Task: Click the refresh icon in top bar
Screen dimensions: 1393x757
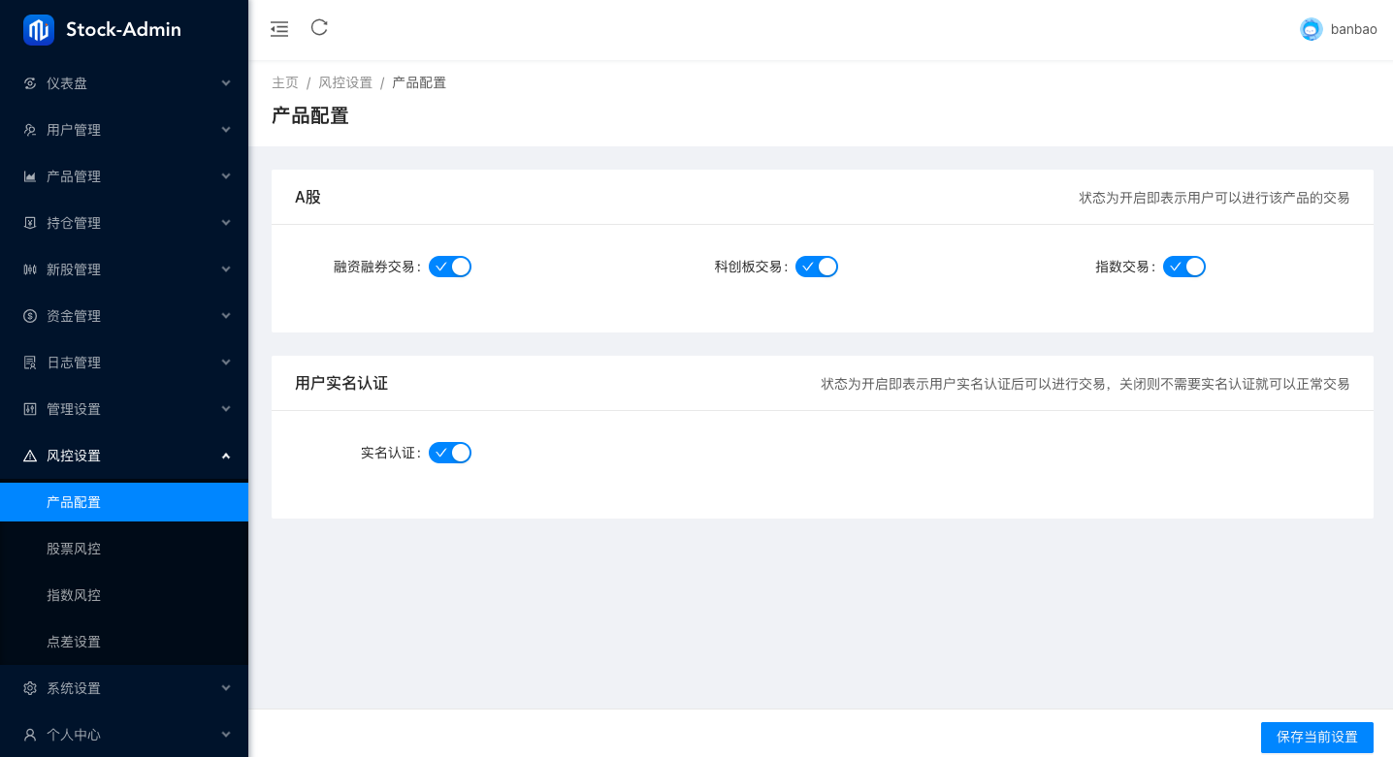Action: pos(319,28)
